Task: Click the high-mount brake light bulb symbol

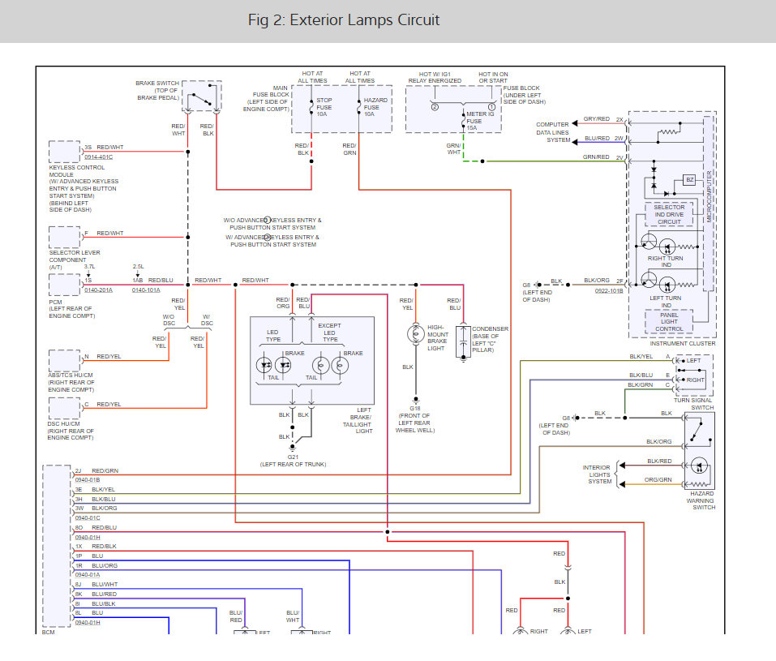Action: point(415,334)
